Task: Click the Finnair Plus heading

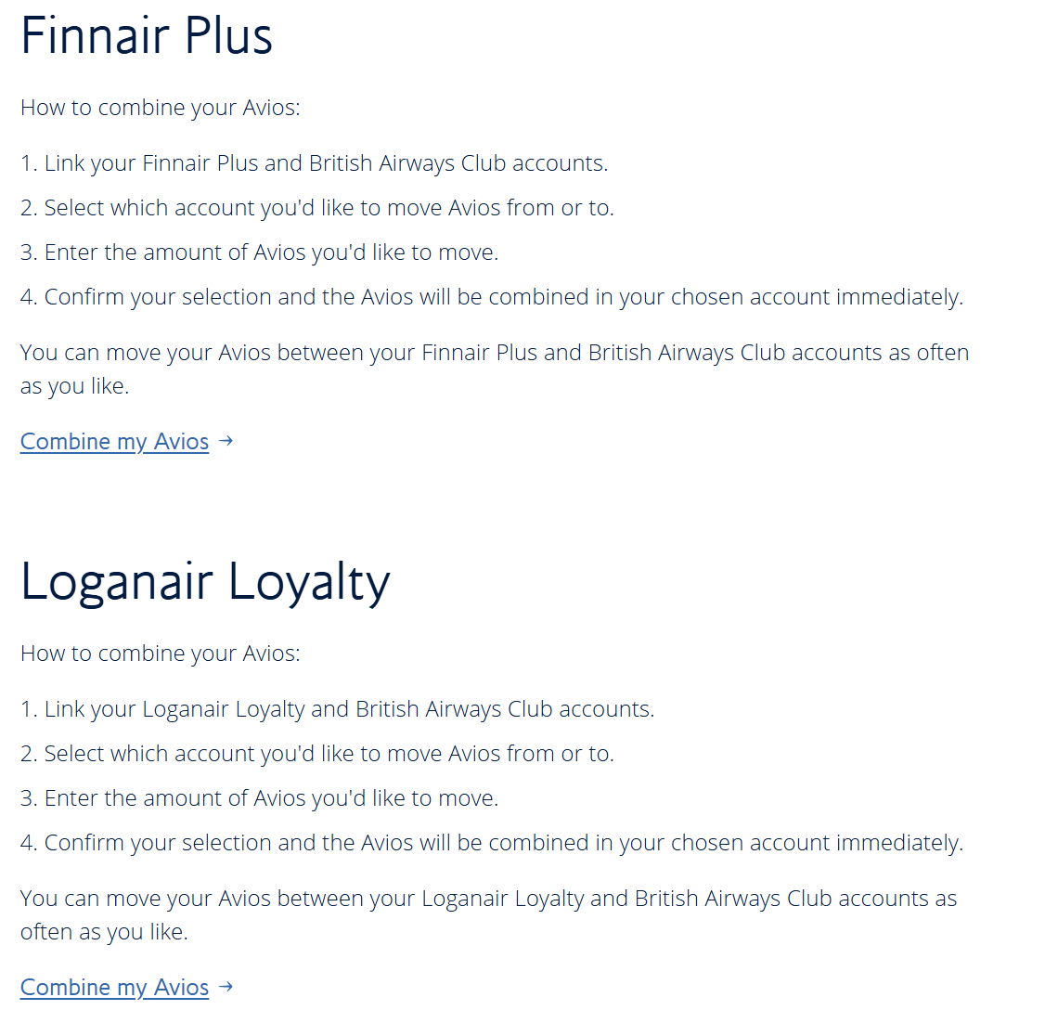Action: coord(147,35)
